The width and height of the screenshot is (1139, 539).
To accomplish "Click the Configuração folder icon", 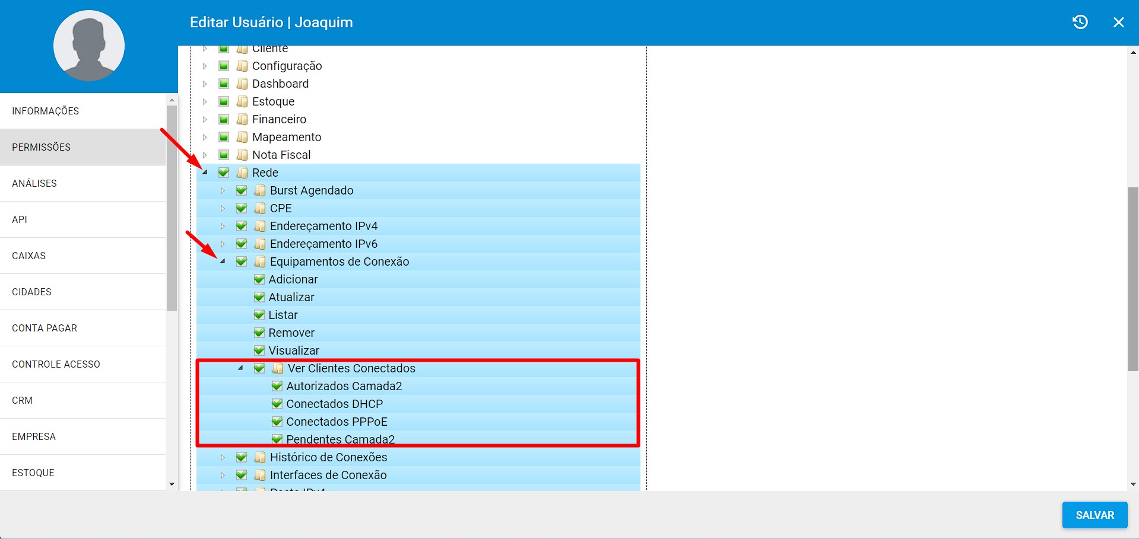I will [x=242, y=66].
